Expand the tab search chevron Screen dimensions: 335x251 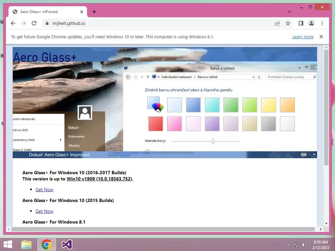tap(289, 12)
